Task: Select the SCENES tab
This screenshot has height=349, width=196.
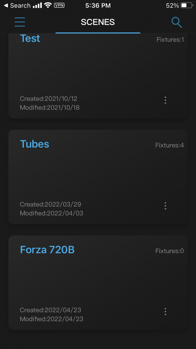Action: [x=98, y=22]
